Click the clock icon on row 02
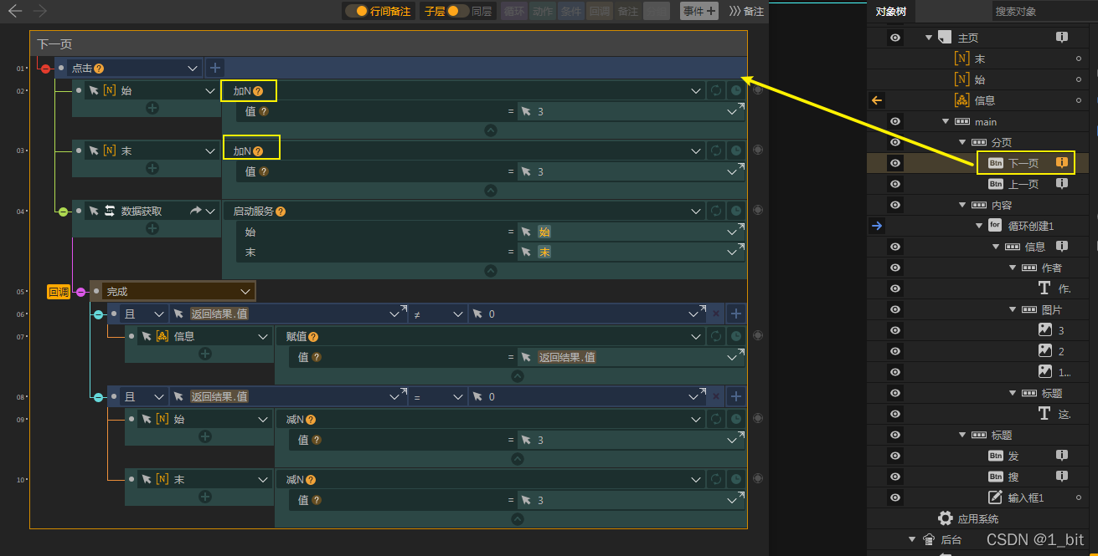This screenshot has height=556, width=1098. tap(736, 91)
